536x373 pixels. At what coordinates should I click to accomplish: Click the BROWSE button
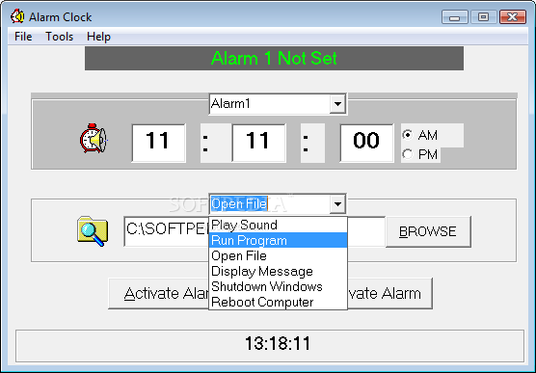coord(428,231)
